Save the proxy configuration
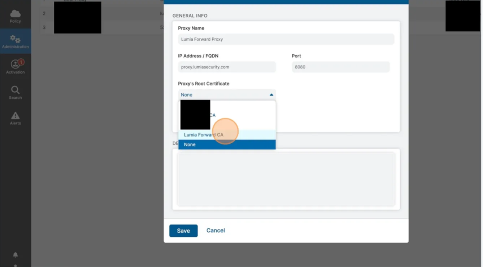 (183, 231)
